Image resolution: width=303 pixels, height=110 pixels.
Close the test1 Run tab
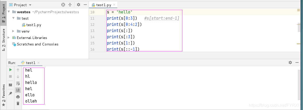pos(38,63)
